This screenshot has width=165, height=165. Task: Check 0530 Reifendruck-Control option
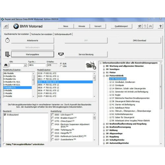click(x=53, y=136)
